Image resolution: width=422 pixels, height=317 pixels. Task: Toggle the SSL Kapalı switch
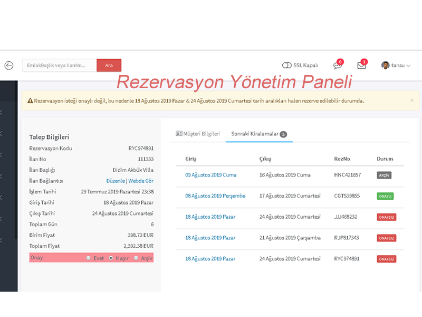pos(287,66)
